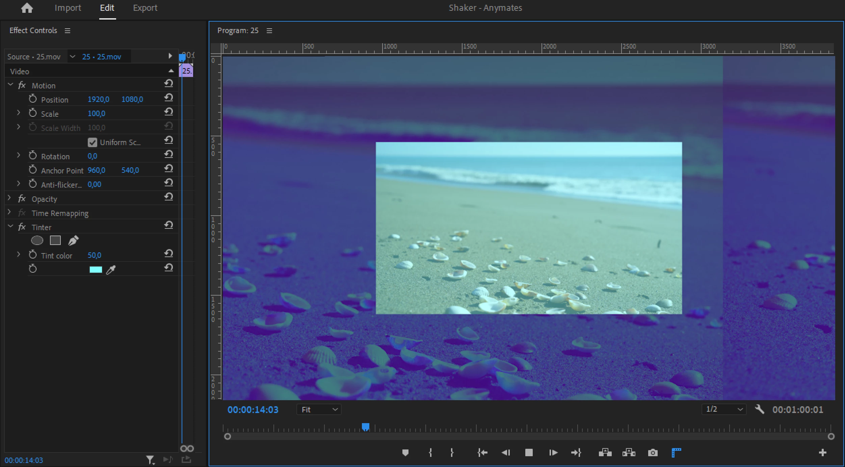Open the 1/2 playback resolution dropdown
This screenshot has width=845, height=467.
point(724,409)
